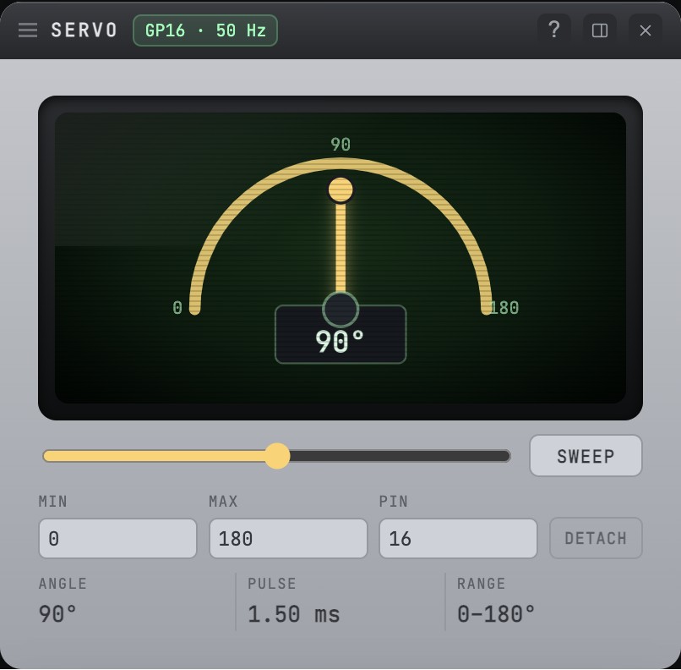Click the GP16 · 50 Hz badge
Viewport: 681px width, 670px height.
pyautogui.click(x=205, y=30)
